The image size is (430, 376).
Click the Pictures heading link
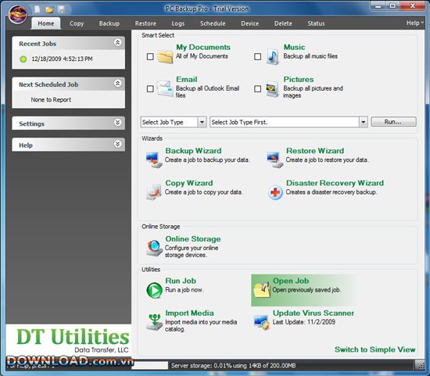pos(299,79)
